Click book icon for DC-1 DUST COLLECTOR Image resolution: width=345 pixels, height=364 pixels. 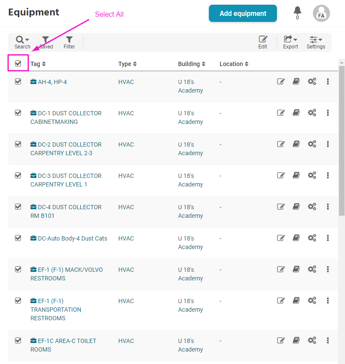(x=296, y=113)
